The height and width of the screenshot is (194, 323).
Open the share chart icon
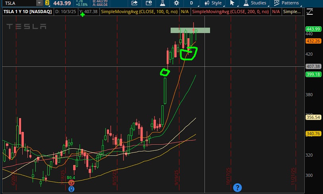[x=134, y=3]
